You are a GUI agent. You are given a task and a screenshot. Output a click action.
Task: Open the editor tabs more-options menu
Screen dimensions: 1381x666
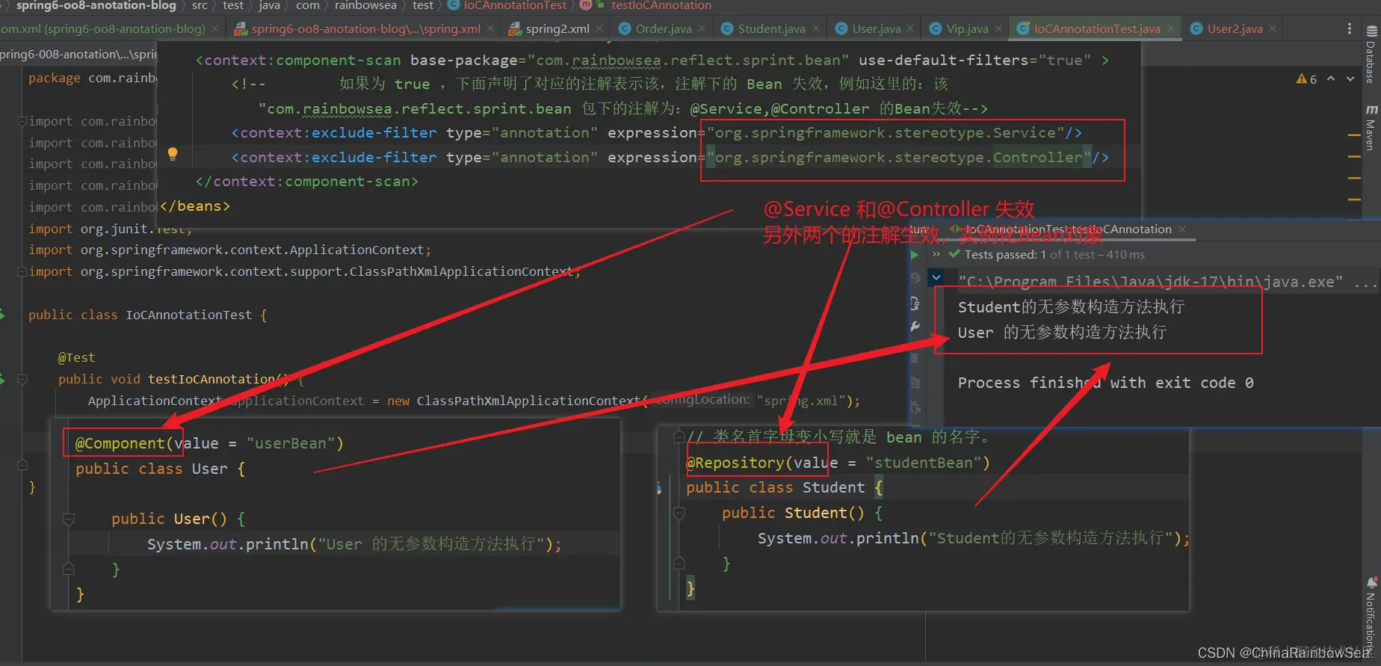[x=1349, y=28]
